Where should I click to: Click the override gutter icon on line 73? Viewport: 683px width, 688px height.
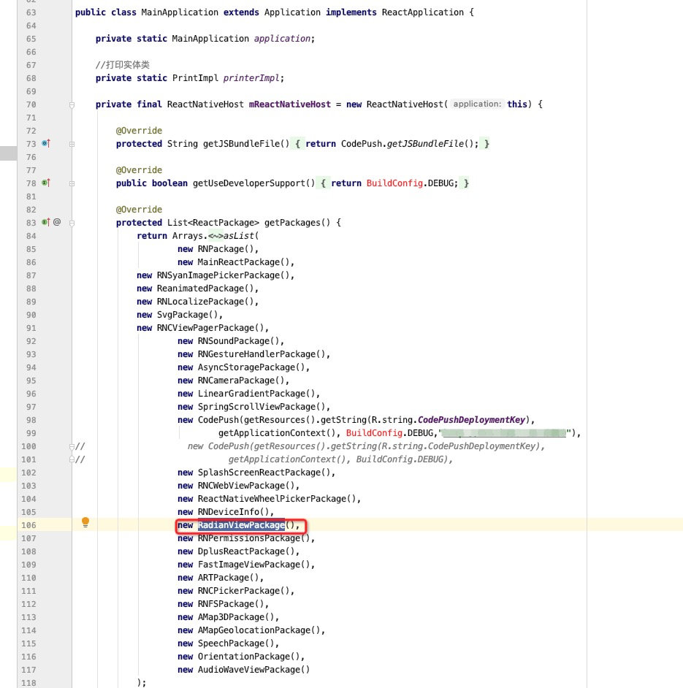46,143
